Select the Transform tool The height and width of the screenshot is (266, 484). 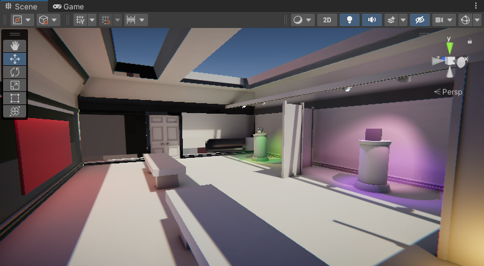click(x=15, y=111)
